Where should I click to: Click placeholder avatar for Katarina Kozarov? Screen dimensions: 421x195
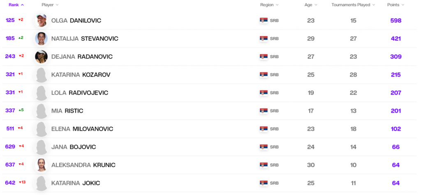point(42,75)
